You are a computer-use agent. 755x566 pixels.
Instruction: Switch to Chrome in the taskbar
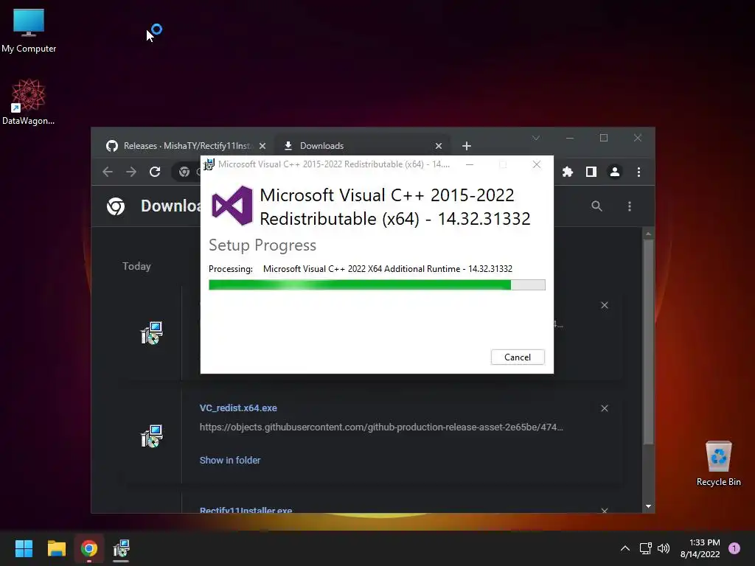pyautogui.click(x=89, y=548)
